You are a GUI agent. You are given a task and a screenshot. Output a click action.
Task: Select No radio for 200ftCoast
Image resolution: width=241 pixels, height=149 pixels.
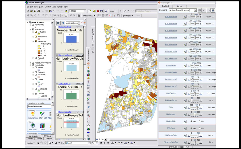200,128
